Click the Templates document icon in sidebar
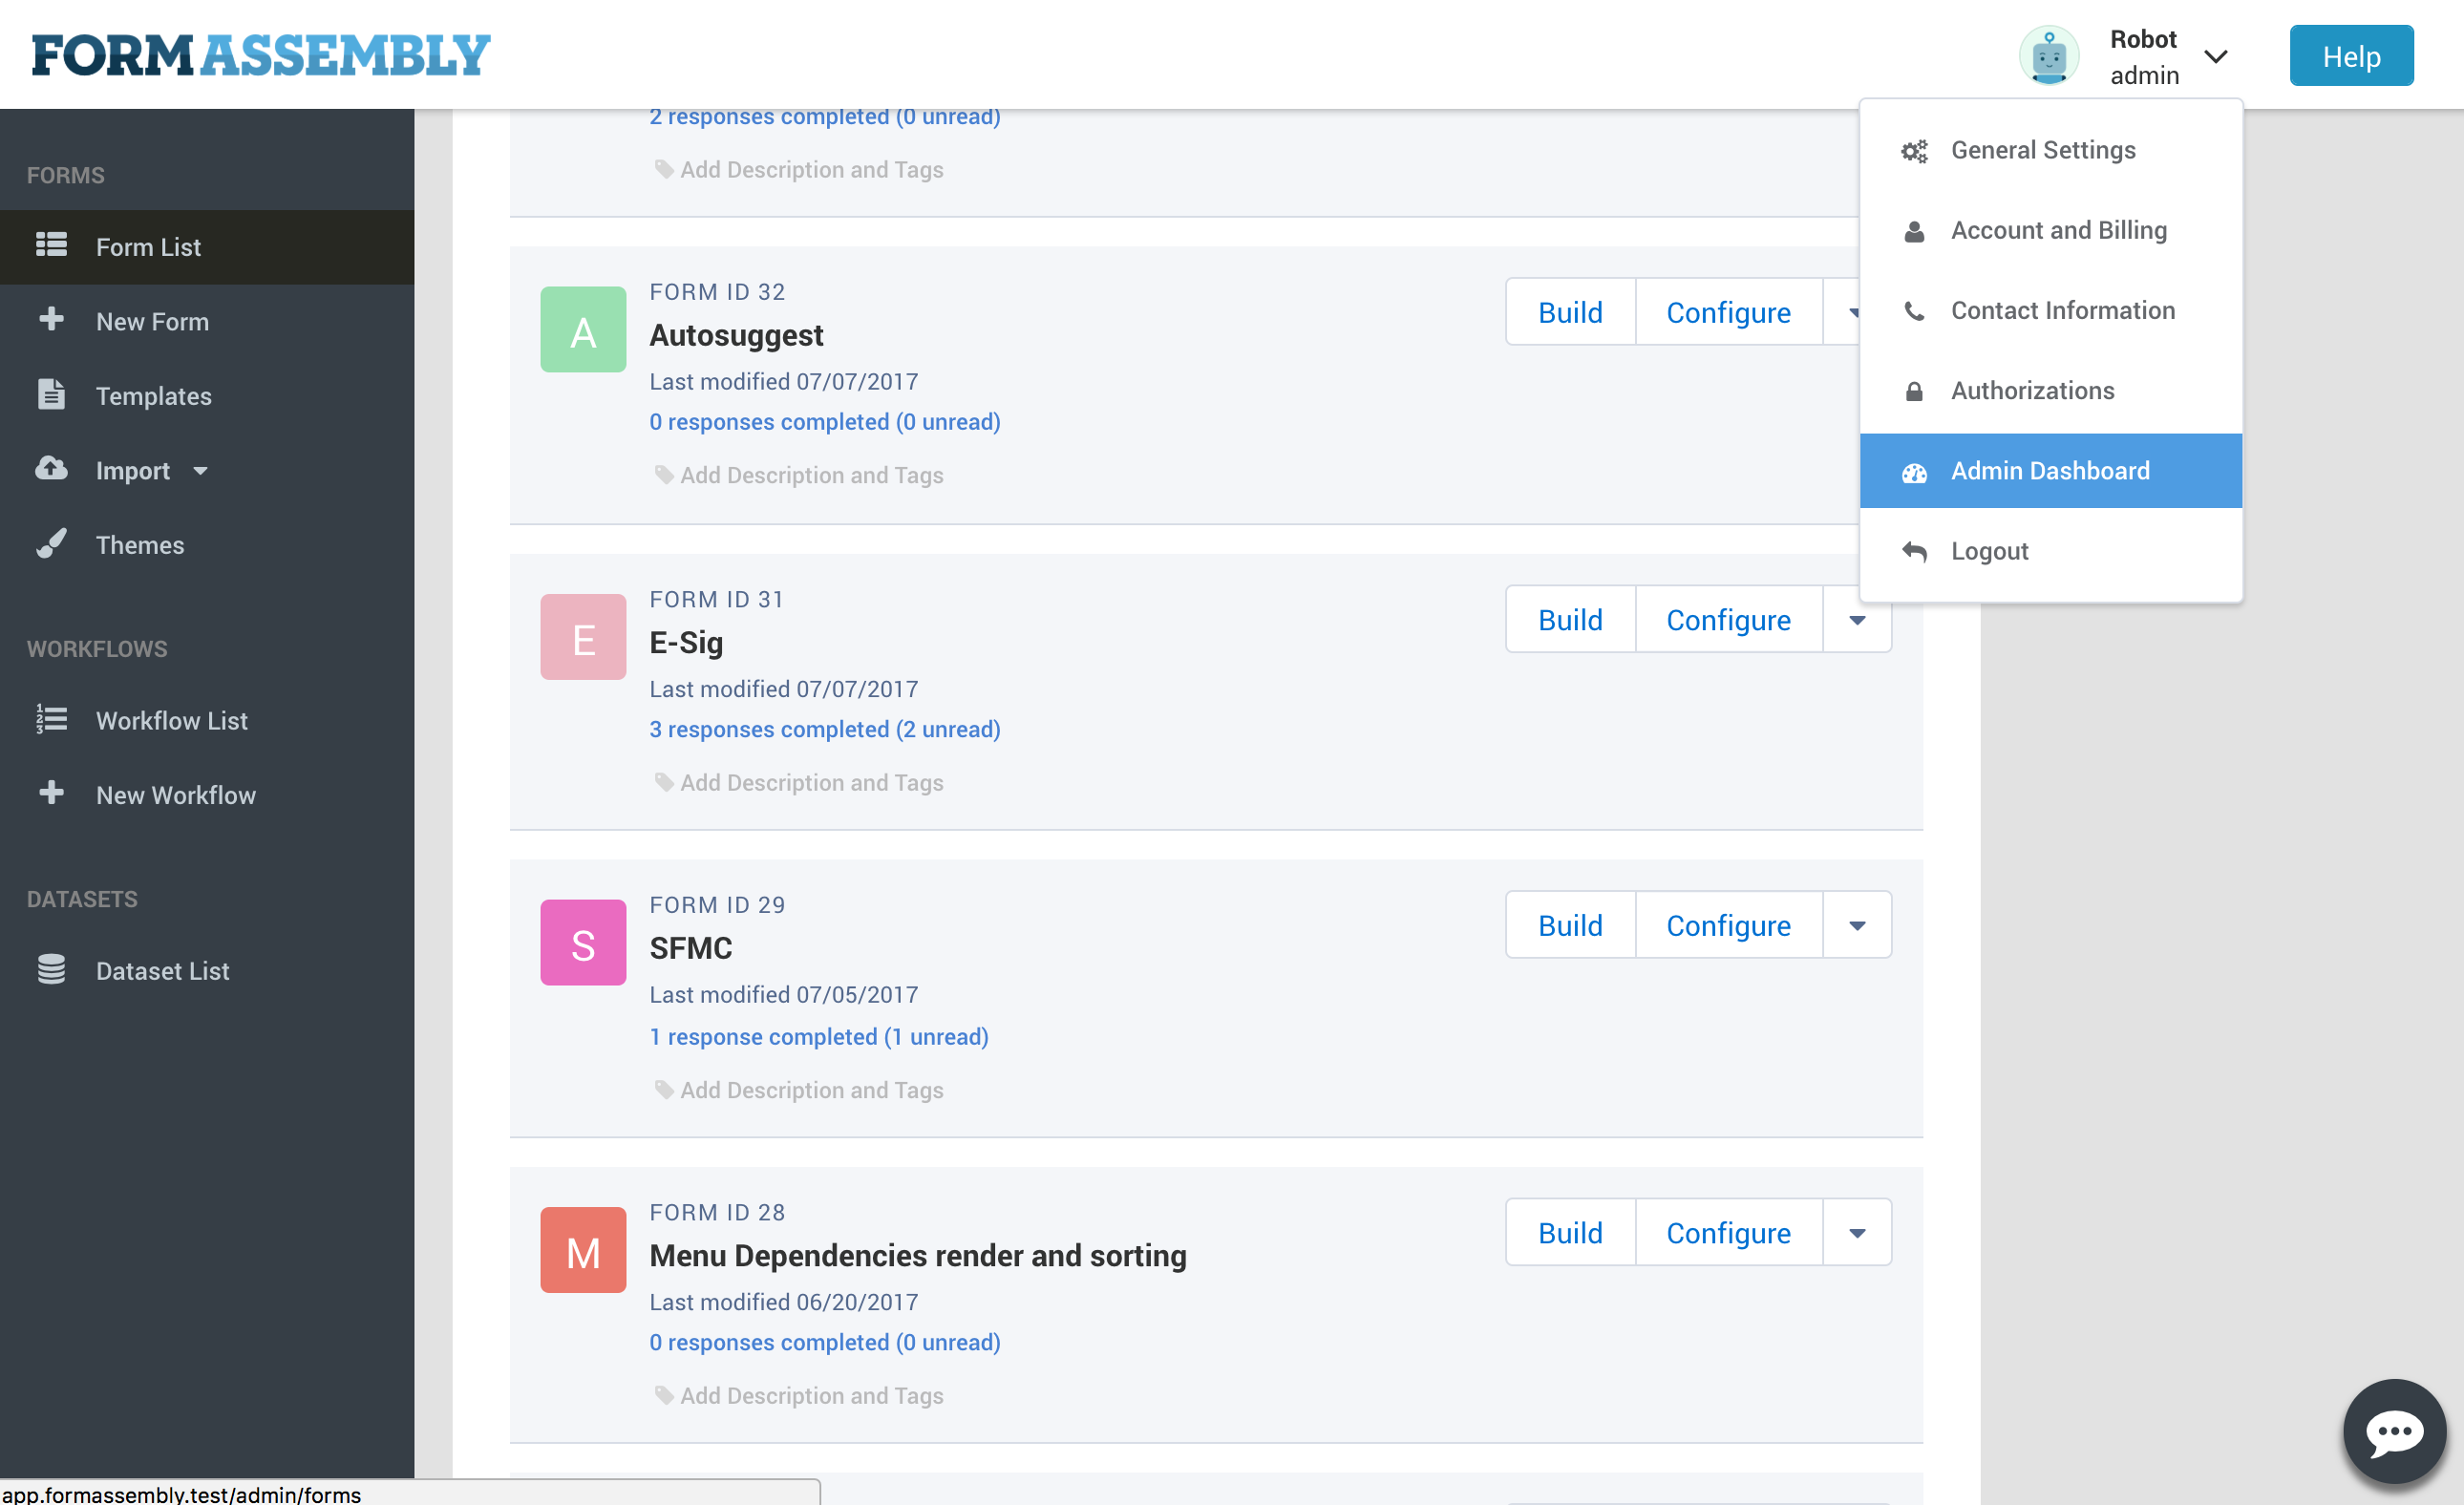 (x=51, y=395)
